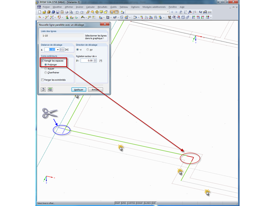Open the offset distance dropdown arrow
Screen dimensions: 275x206
58,50
